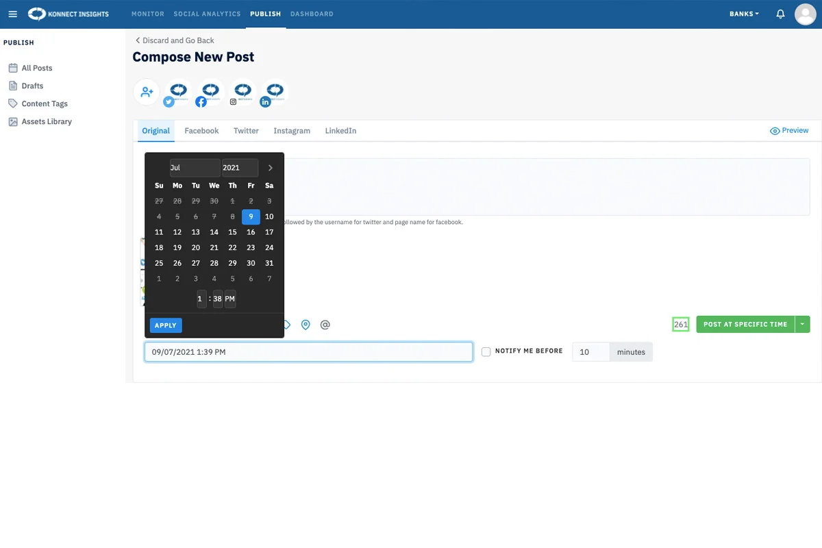Screen dimensions: 822x548
Task: Select July 10 in calendar
Action: tap(269, 216)
